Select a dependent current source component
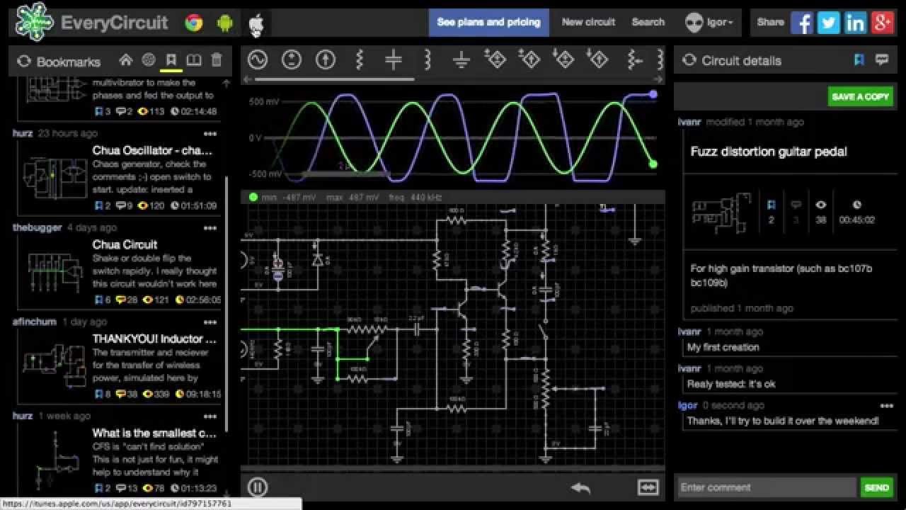 495,59
